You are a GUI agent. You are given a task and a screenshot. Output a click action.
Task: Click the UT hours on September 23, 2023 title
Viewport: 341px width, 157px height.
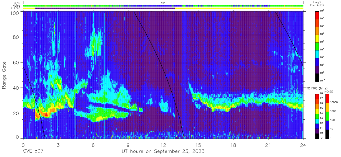pos(163,151)
